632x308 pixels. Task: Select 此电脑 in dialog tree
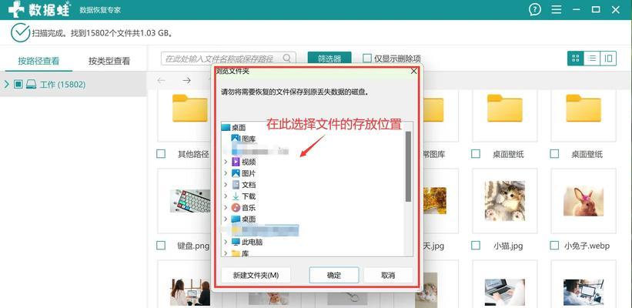[x=247, y=243]
